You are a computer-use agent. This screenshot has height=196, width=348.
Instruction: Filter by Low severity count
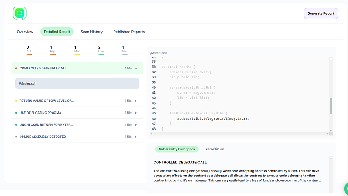click(x=101, y=49)
